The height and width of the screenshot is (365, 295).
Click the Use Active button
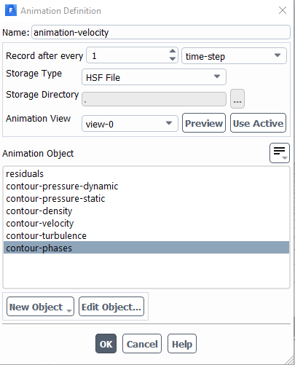tap(258, 123)
